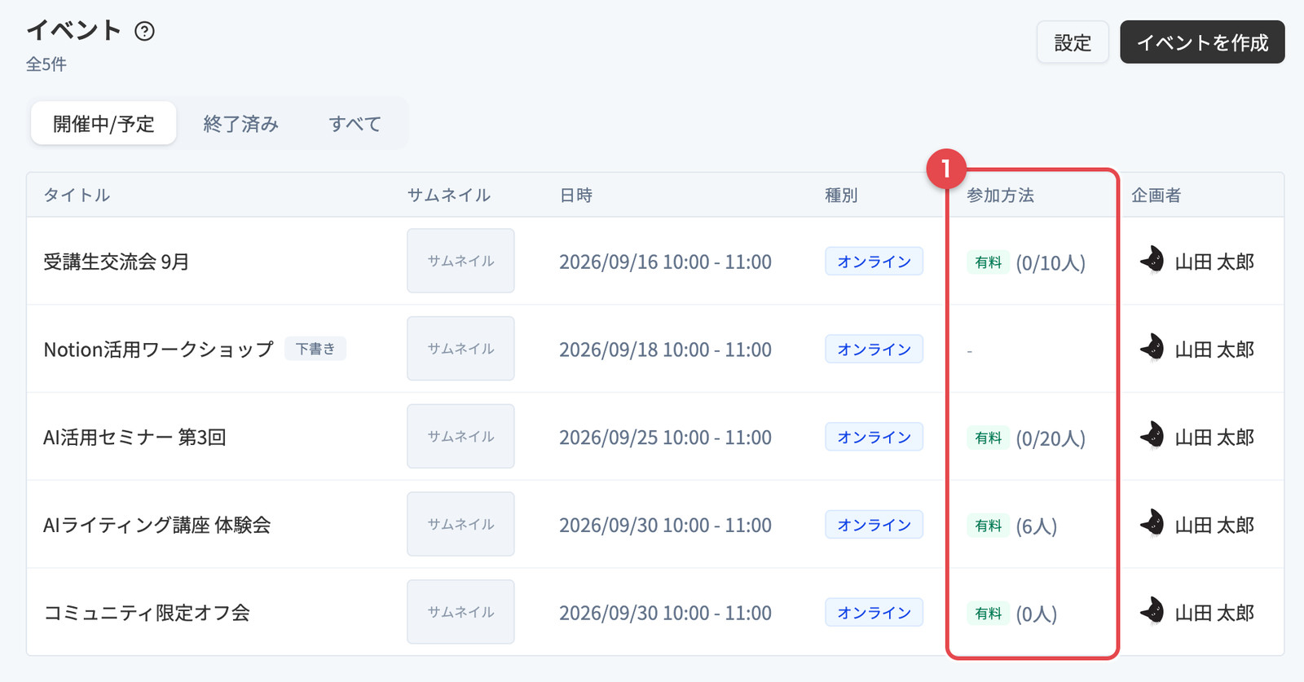Click thumbnail of AIライティング講座 体験会 row
Viewport: 1304px width, 682px height.
click(x=460, y=524)
